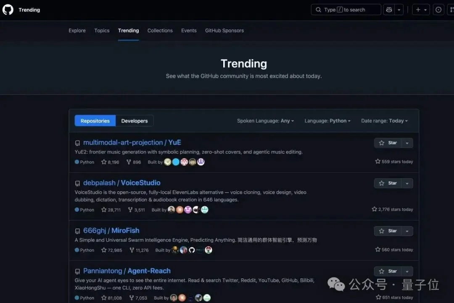Go to the Topics tab

[102, 30]
